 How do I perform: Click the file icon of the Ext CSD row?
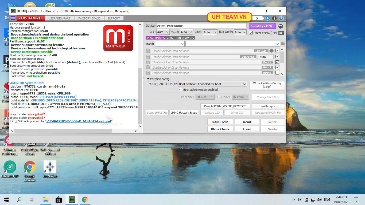click(x=148, y=51)
